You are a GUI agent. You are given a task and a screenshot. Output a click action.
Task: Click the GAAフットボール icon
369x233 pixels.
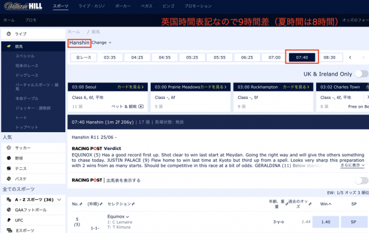[x=9, y=210]
